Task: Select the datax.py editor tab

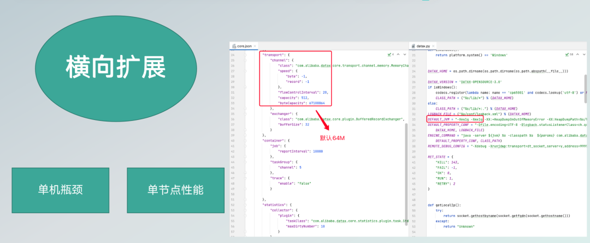Action: pyautogui.click(x=422, y=46)
